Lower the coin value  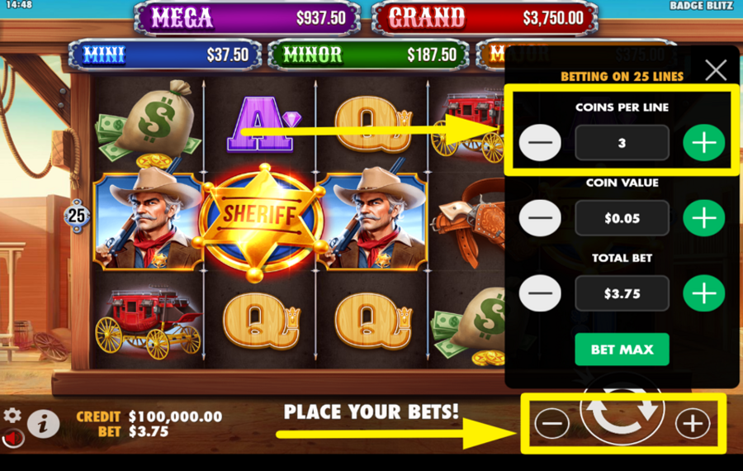tap(540, 218)
